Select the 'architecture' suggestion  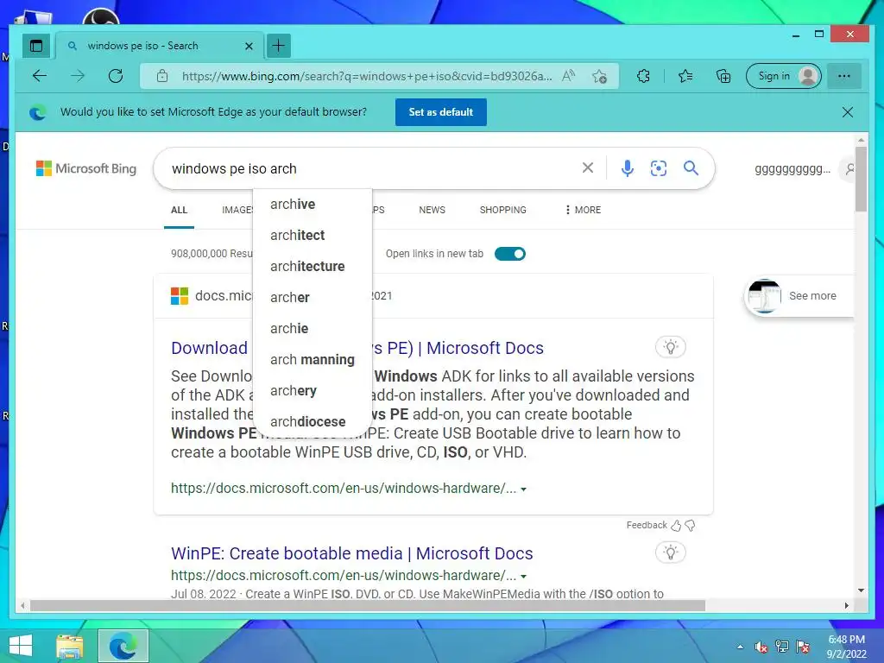[313, 266]
